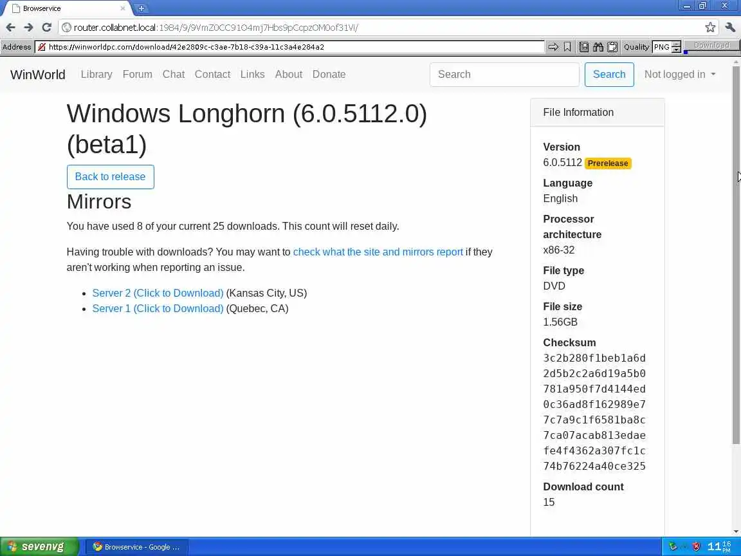Click the blue Search button
The width and height of the screenshot is (741, 556).
609,74
